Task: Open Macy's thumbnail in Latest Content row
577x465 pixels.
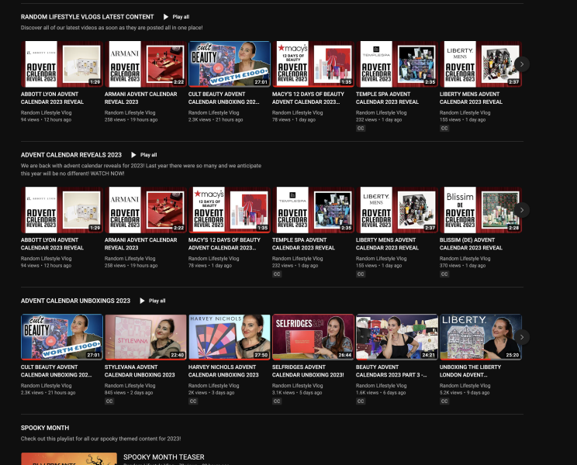Action: [313, 64]
